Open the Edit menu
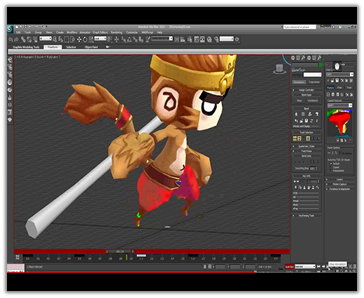Viewport: 364px width, 298px height. point(18,32)
